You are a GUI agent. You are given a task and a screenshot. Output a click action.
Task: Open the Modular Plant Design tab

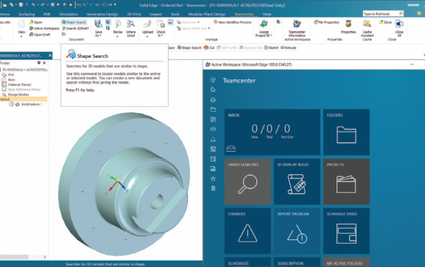tap(207, 14)
